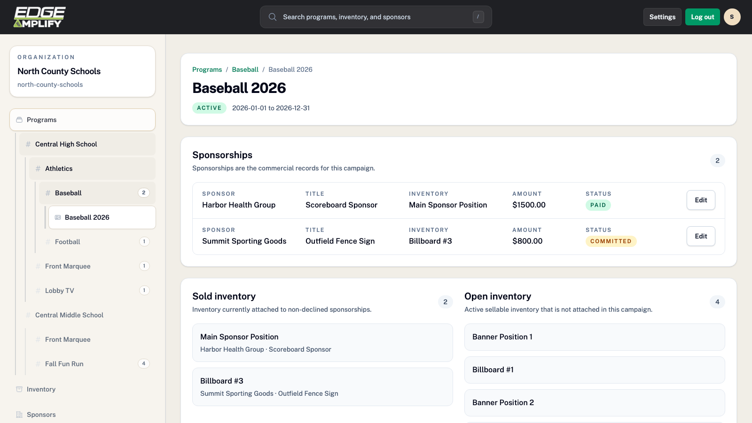Click the Programs folder icon in sidebar

19,120
